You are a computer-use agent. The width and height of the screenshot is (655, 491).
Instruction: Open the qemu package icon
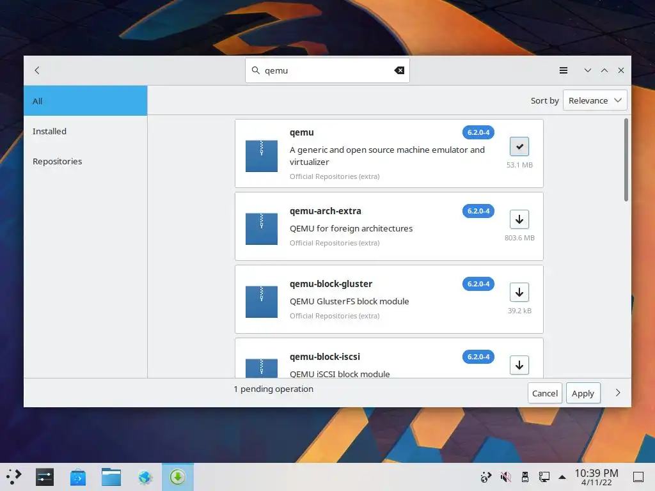click(x=262, y=156)
